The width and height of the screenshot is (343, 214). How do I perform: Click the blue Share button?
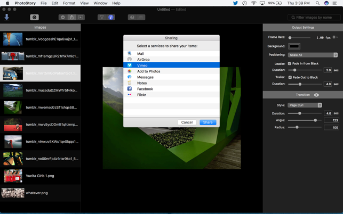pyautogui.click(x=208, y=122)
